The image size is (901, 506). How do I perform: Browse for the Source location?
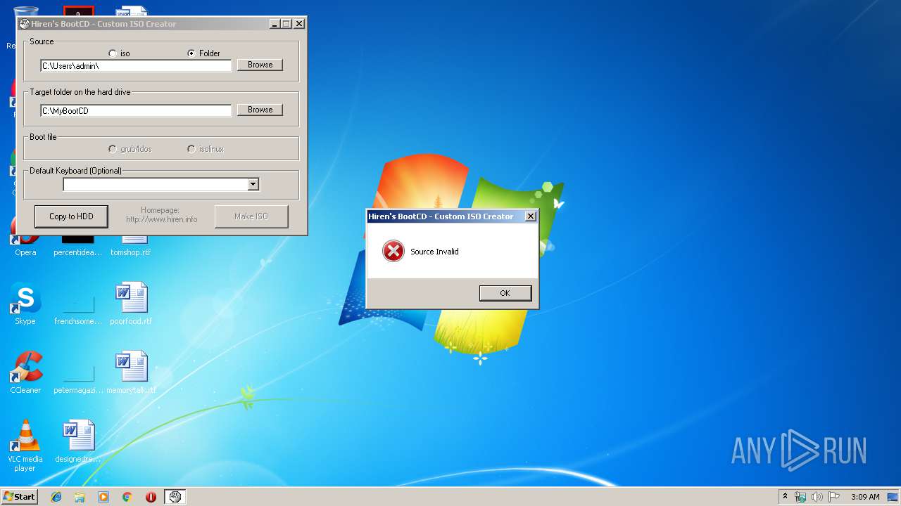click(x=260, y=65)
